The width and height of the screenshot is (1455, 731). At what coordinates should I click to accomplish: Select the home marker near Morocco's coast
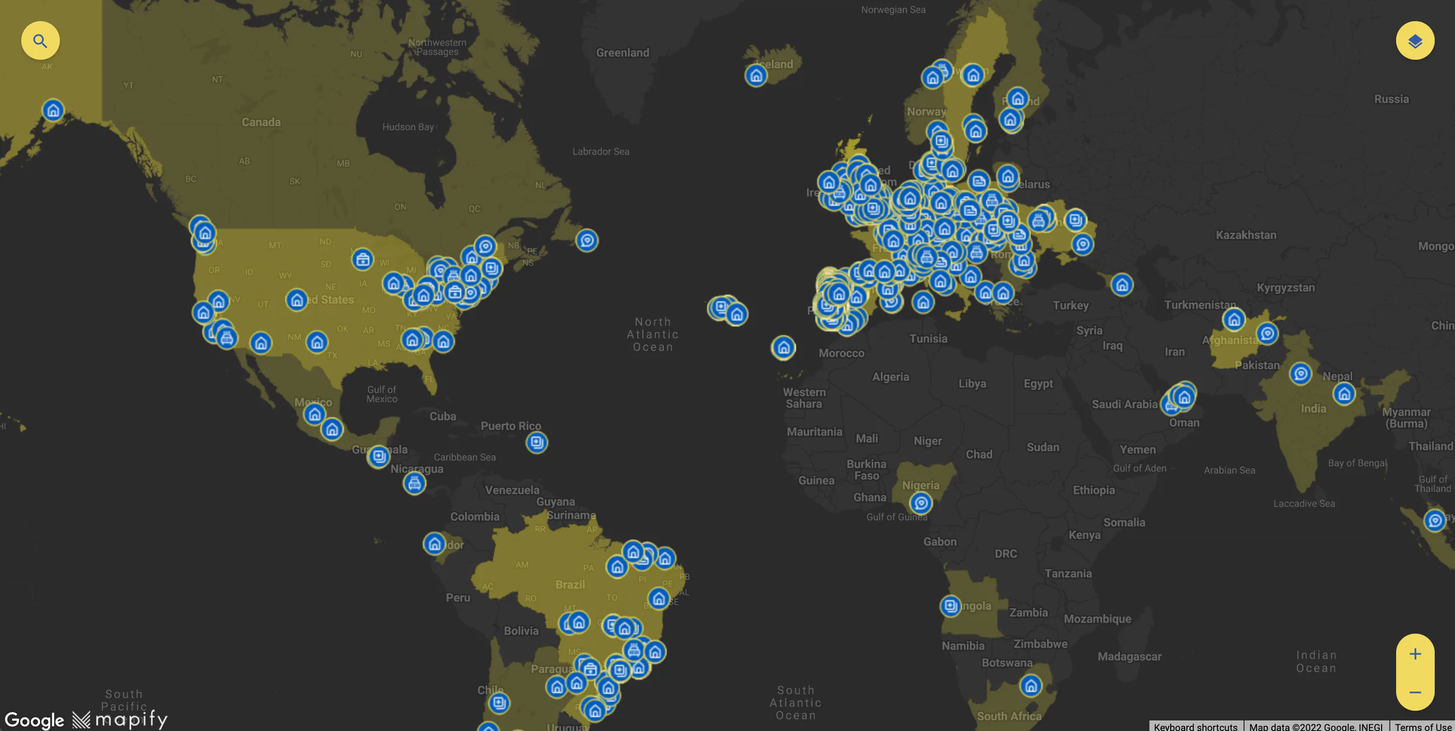783,347
